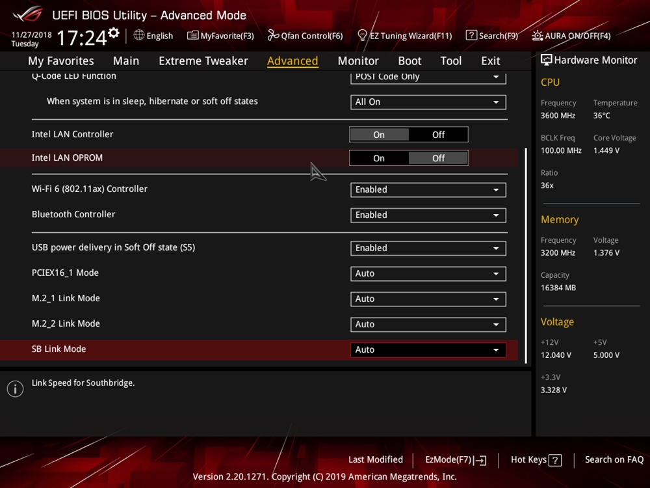Select the Bluetooth Controller label

coord(73,215)
